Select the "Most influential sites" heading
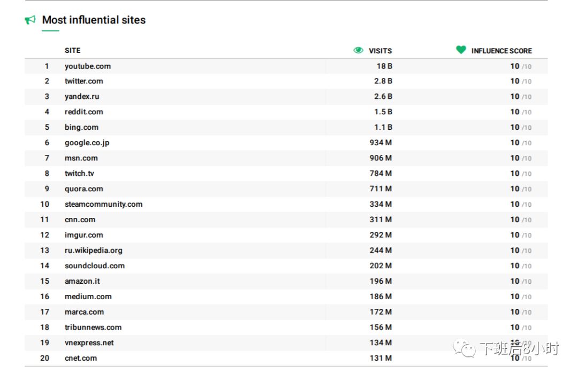The height and width of the screenshot is (374, 578). click(x=94, y=20)
